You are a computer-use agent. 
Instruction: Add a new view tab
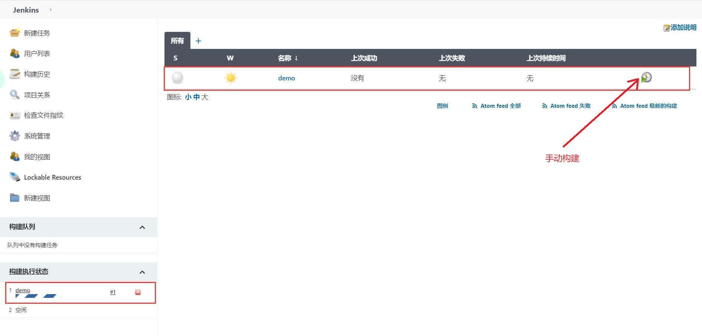pyautogui.click(x=198, y=41)
